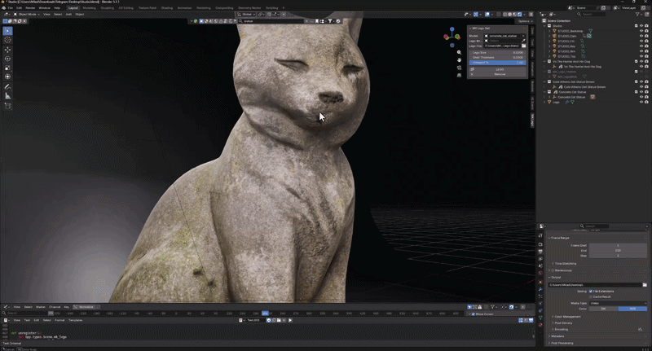Select the Measure tool

click(7, 96)
